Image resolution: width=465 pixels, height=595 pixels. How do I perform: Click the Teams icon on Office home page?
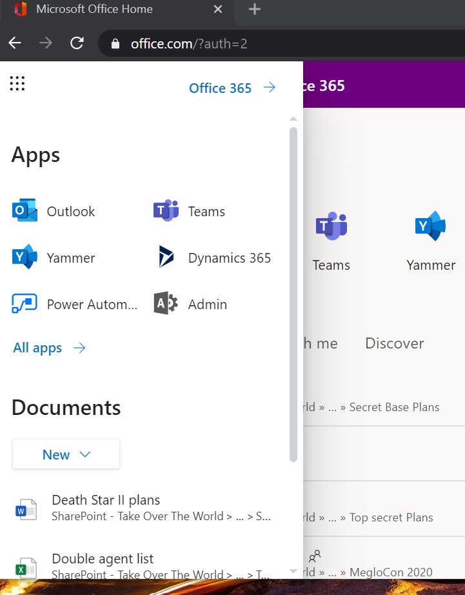(x=331, y=226)
